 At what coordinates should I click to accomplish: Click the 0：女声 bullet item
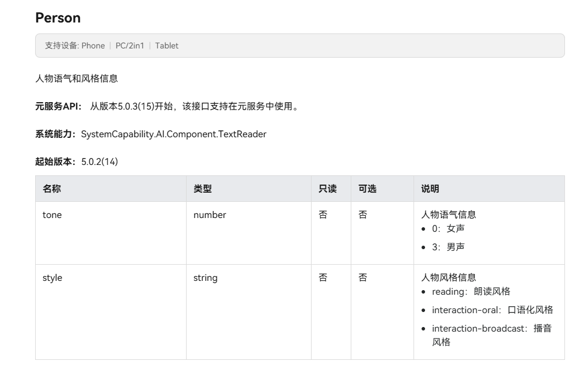(x=448, y=228)
